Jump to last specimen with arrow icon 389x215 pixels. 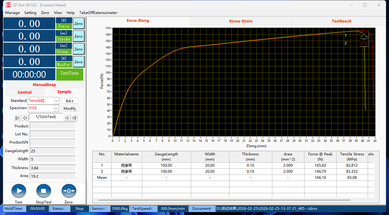[74, 118]
